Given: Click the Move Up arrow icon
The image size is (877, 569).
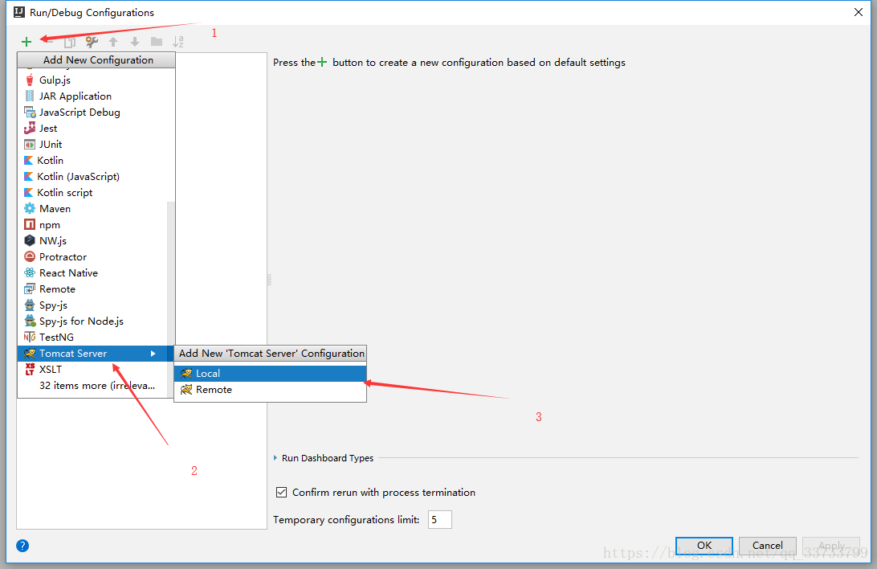Looking at the screenshot, I should click(x=113, y=42).
